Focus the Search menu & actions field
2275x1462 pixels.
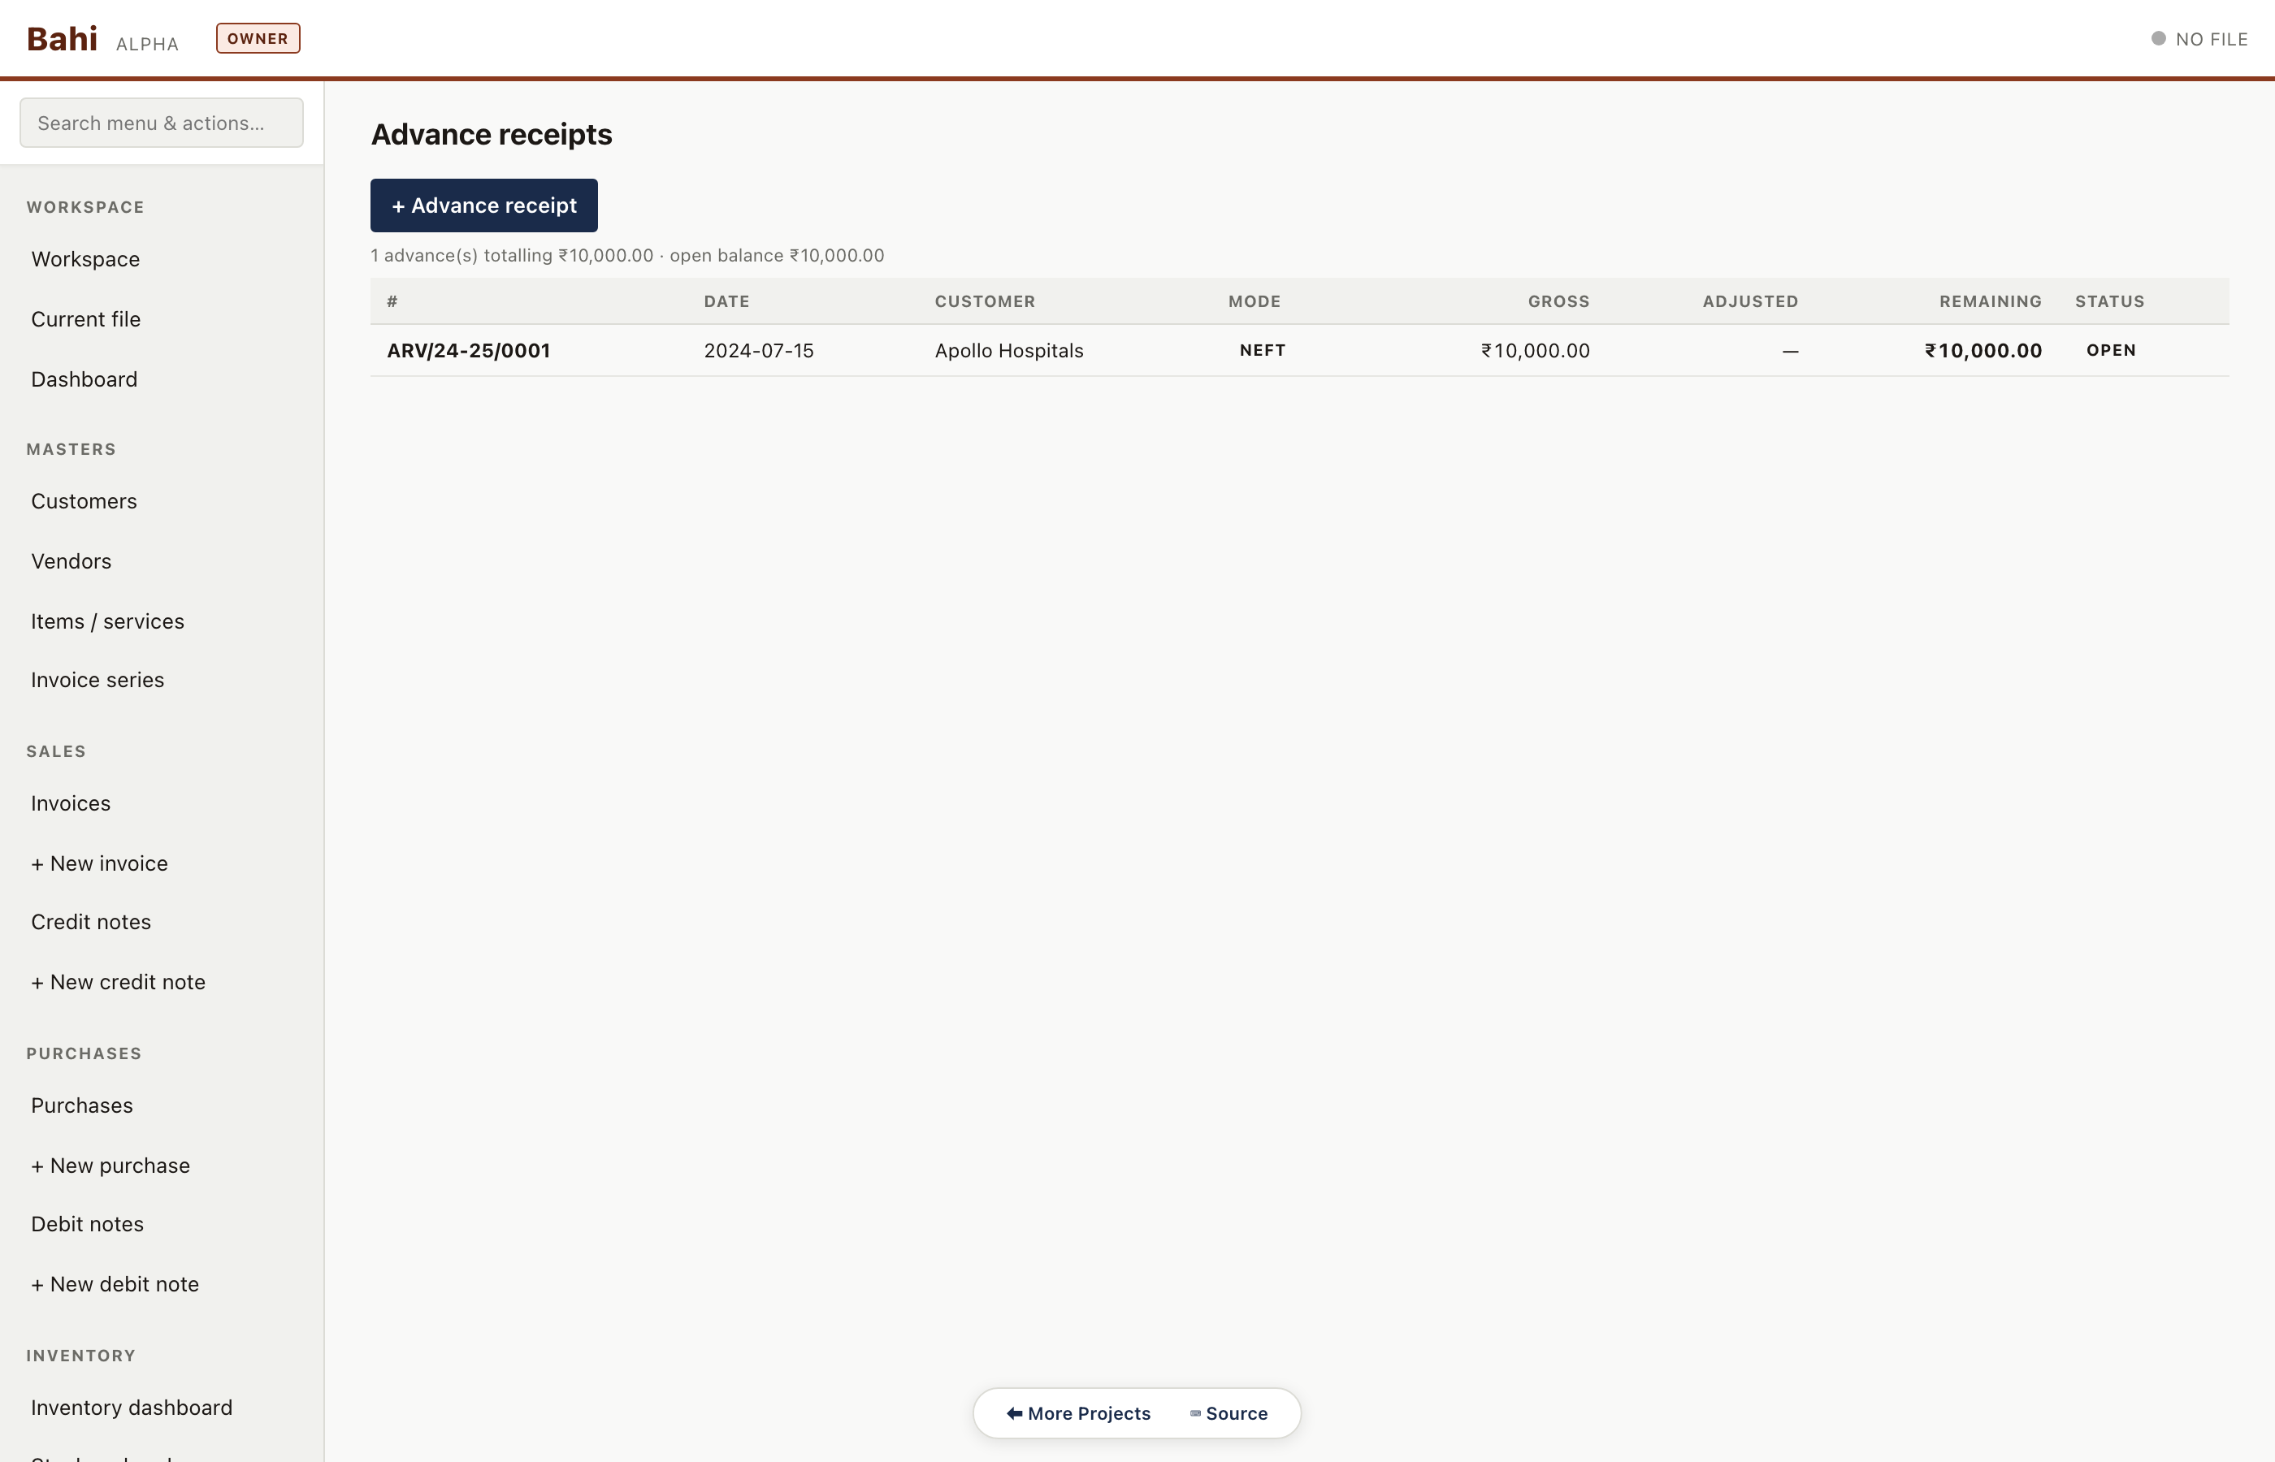tap(162, 123)
